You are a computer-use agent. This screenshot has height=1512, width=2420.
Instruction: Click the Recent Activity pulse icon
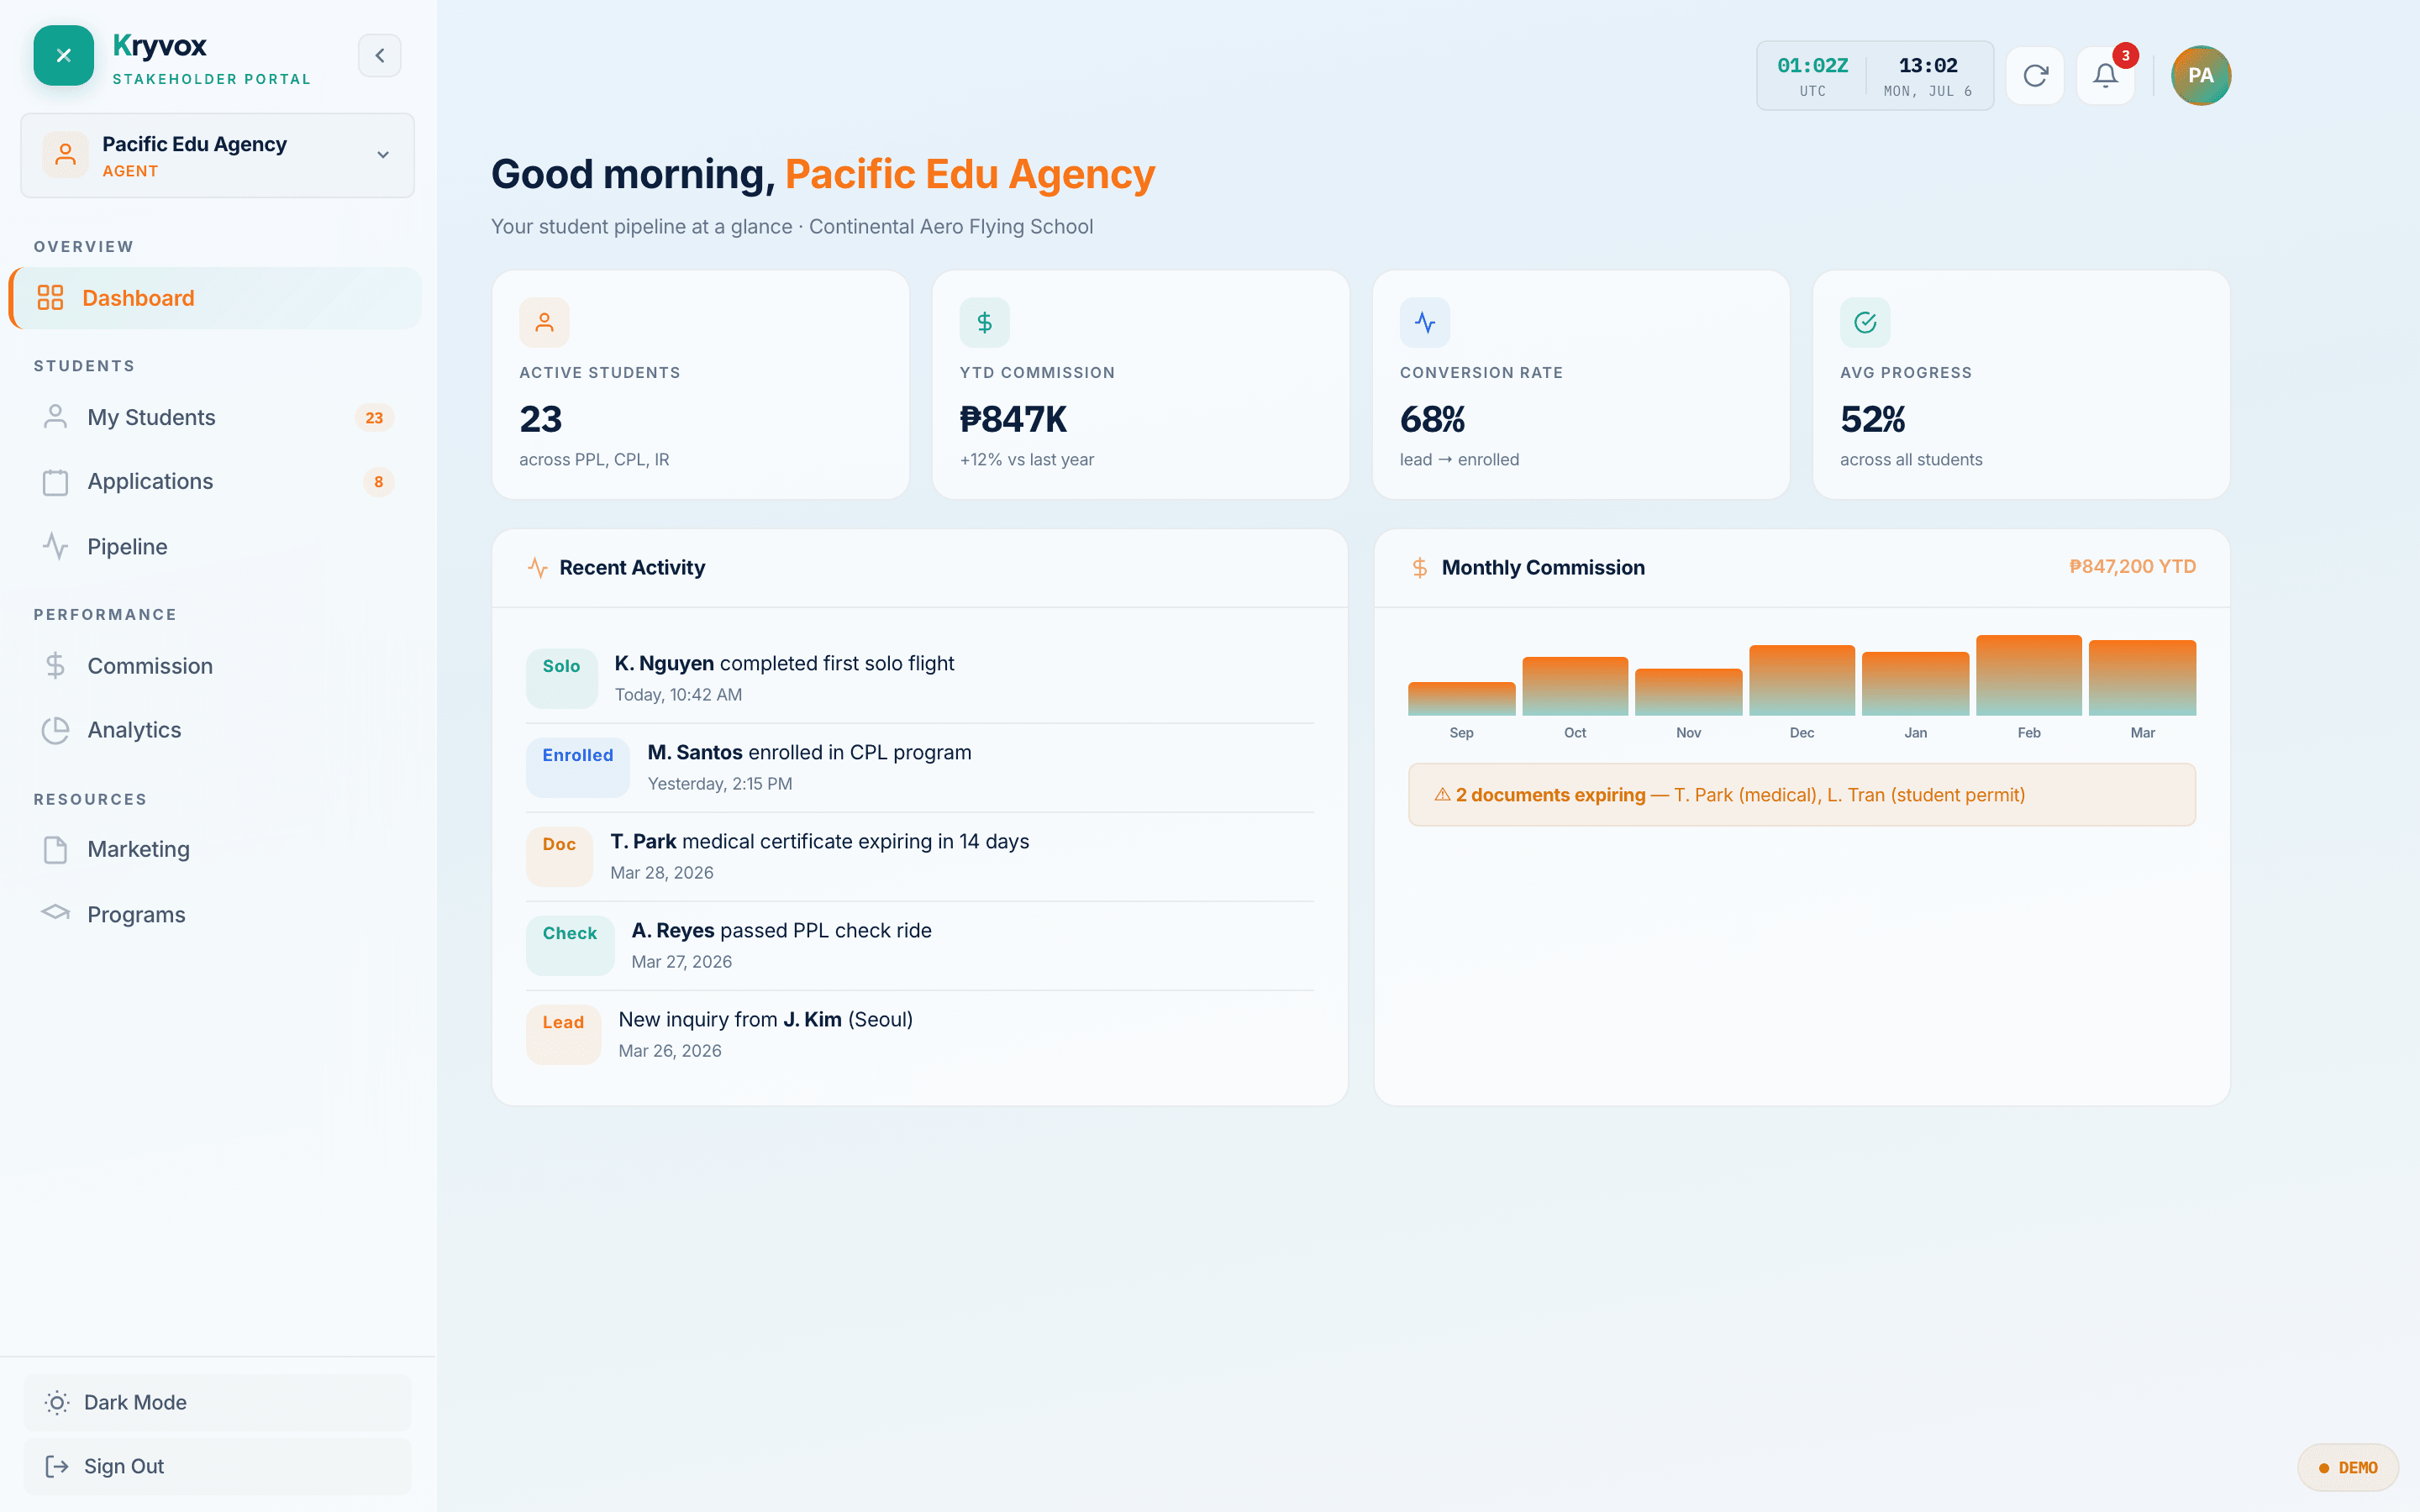coord(538,568)
